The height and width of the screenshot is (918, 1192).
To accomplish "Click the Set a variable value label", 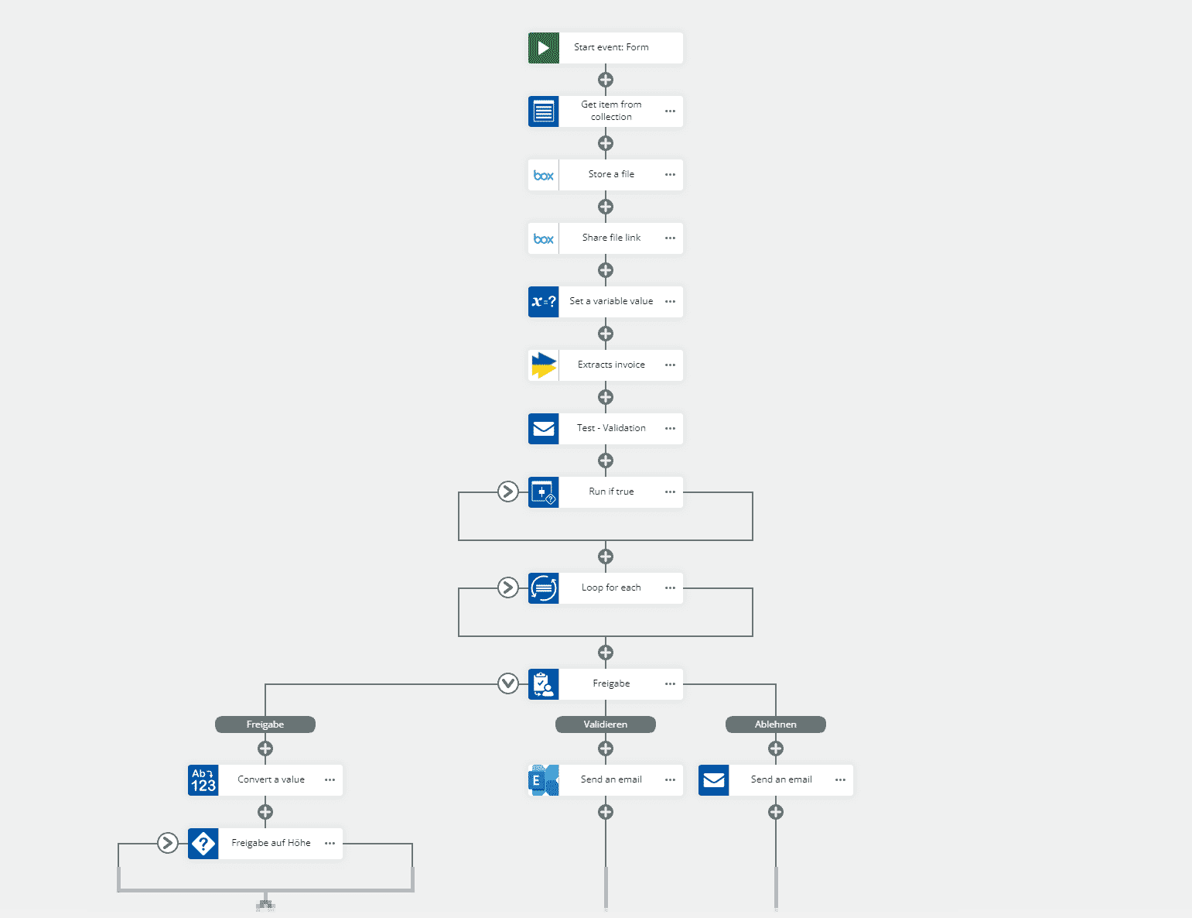I will (x=611, y=301).
